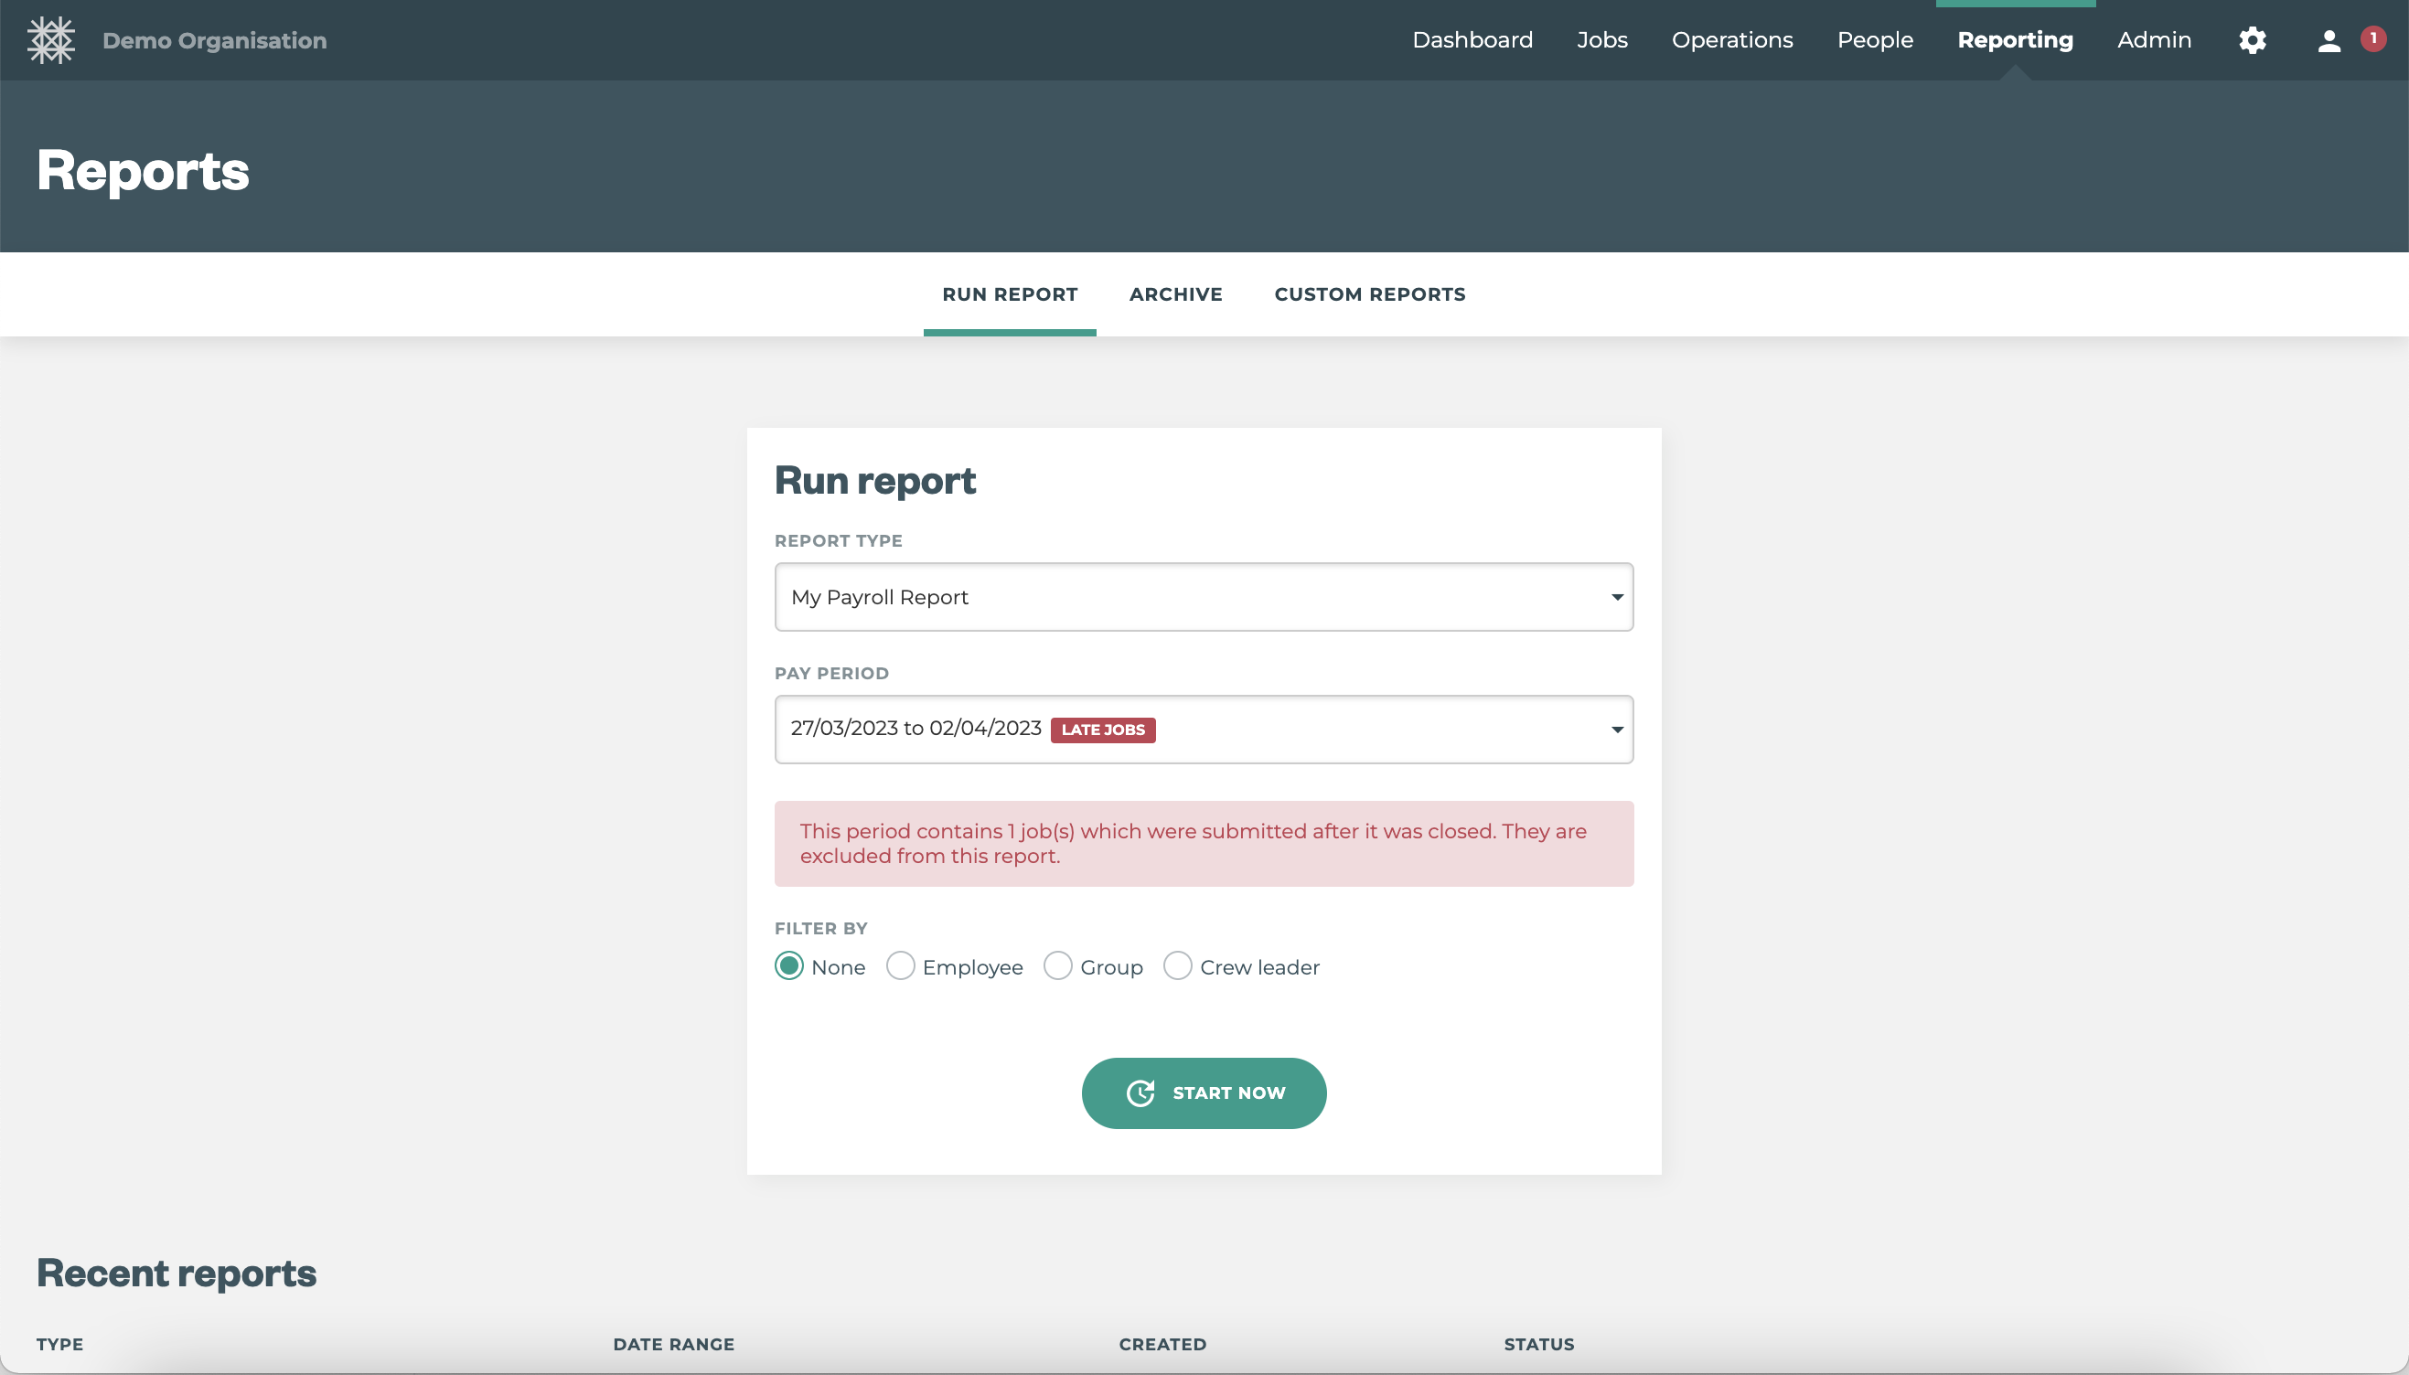Open the Report Type dropdown

[1204, 597]
